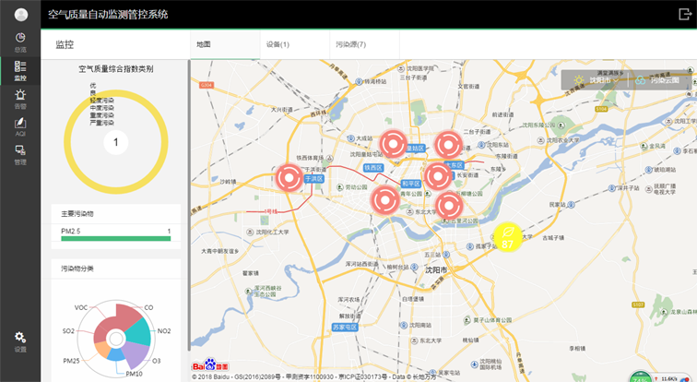Toggle the 轻度污染 legend item

tap(101, 101)
